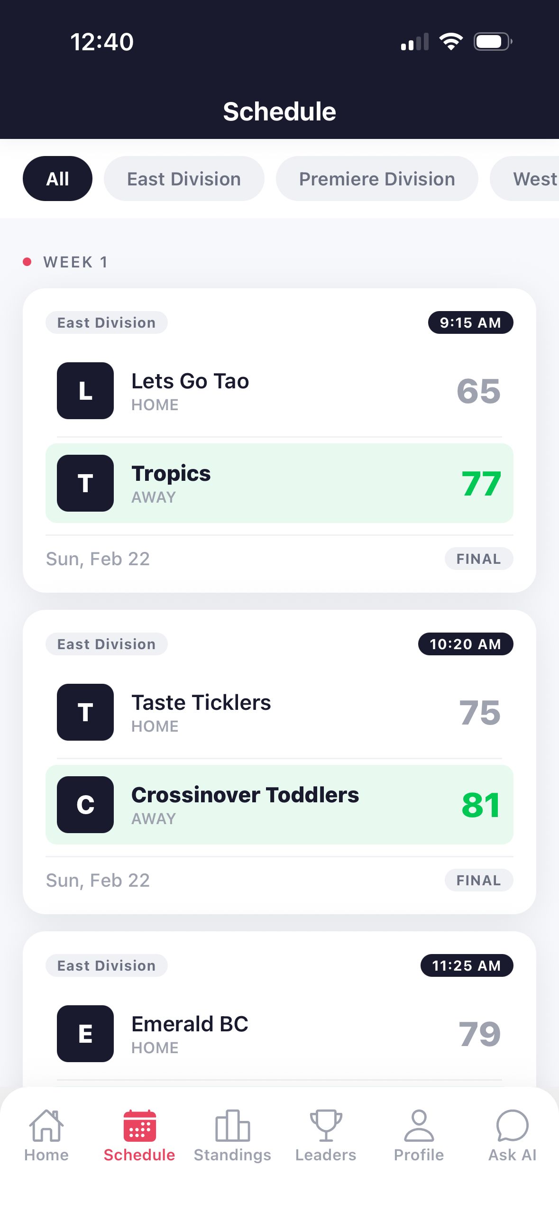559x1212 pixels.
Task: Open the Ask AI chat bubble icon
Action: tap(512, 1125)
